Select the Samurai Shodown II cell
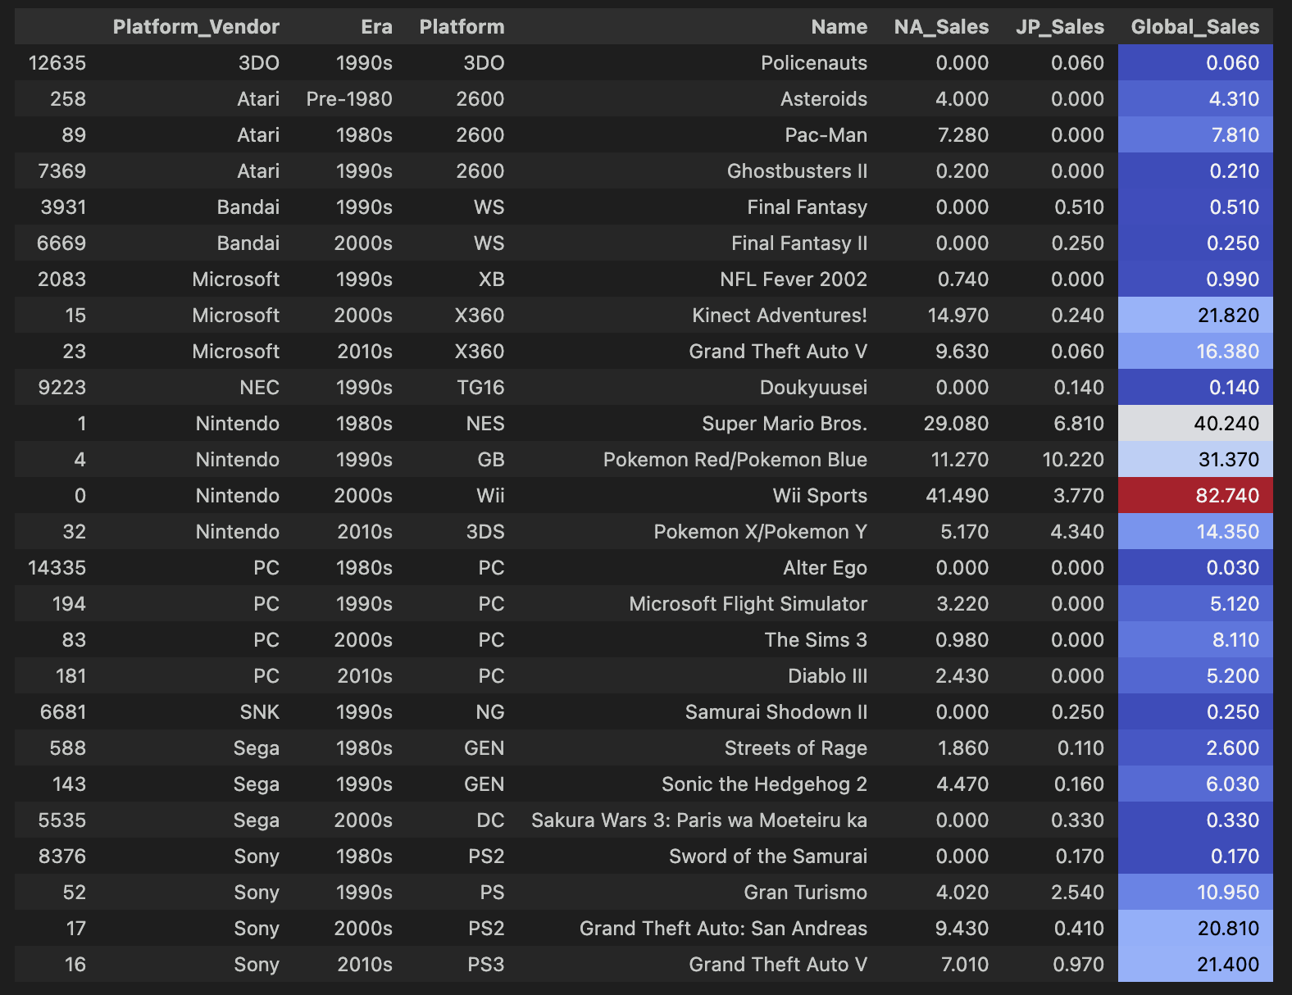1292x995 pixels. (776, 712)
